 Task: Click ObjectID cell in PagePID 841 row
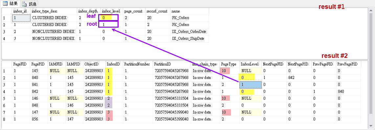pos(94,85)
